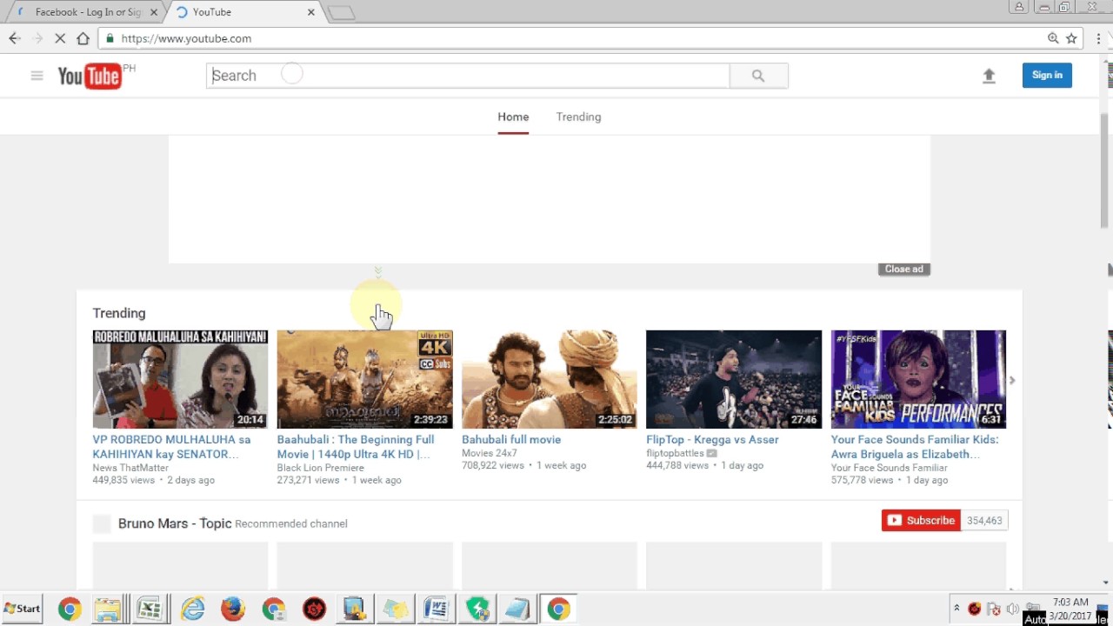
Task: Open Movies 24x7 channel
Action: [x=490, y=453]
